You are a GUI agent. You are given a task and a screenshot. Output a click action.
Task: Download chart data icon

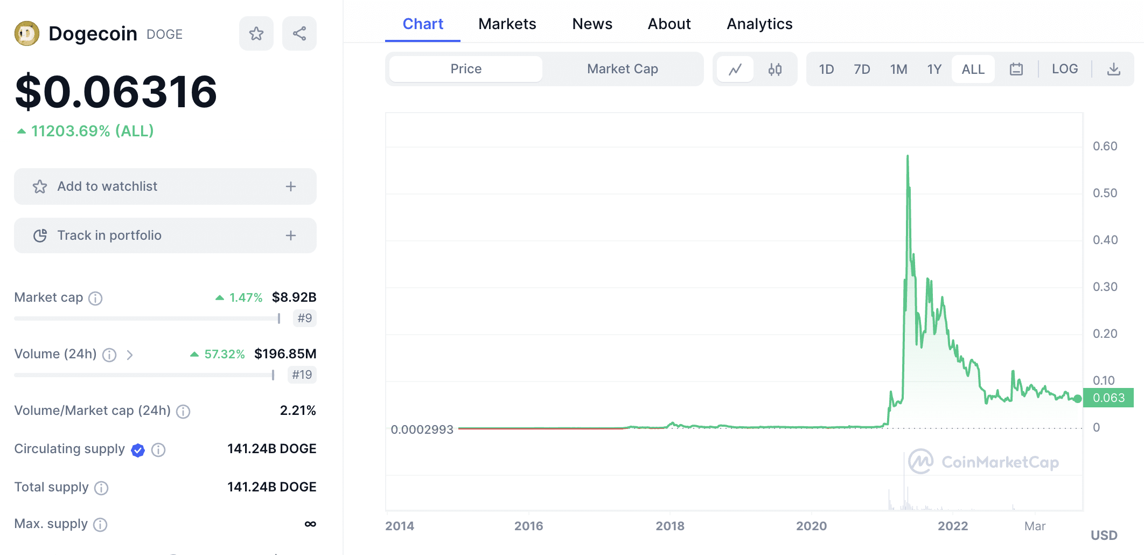click(1114, 69)
